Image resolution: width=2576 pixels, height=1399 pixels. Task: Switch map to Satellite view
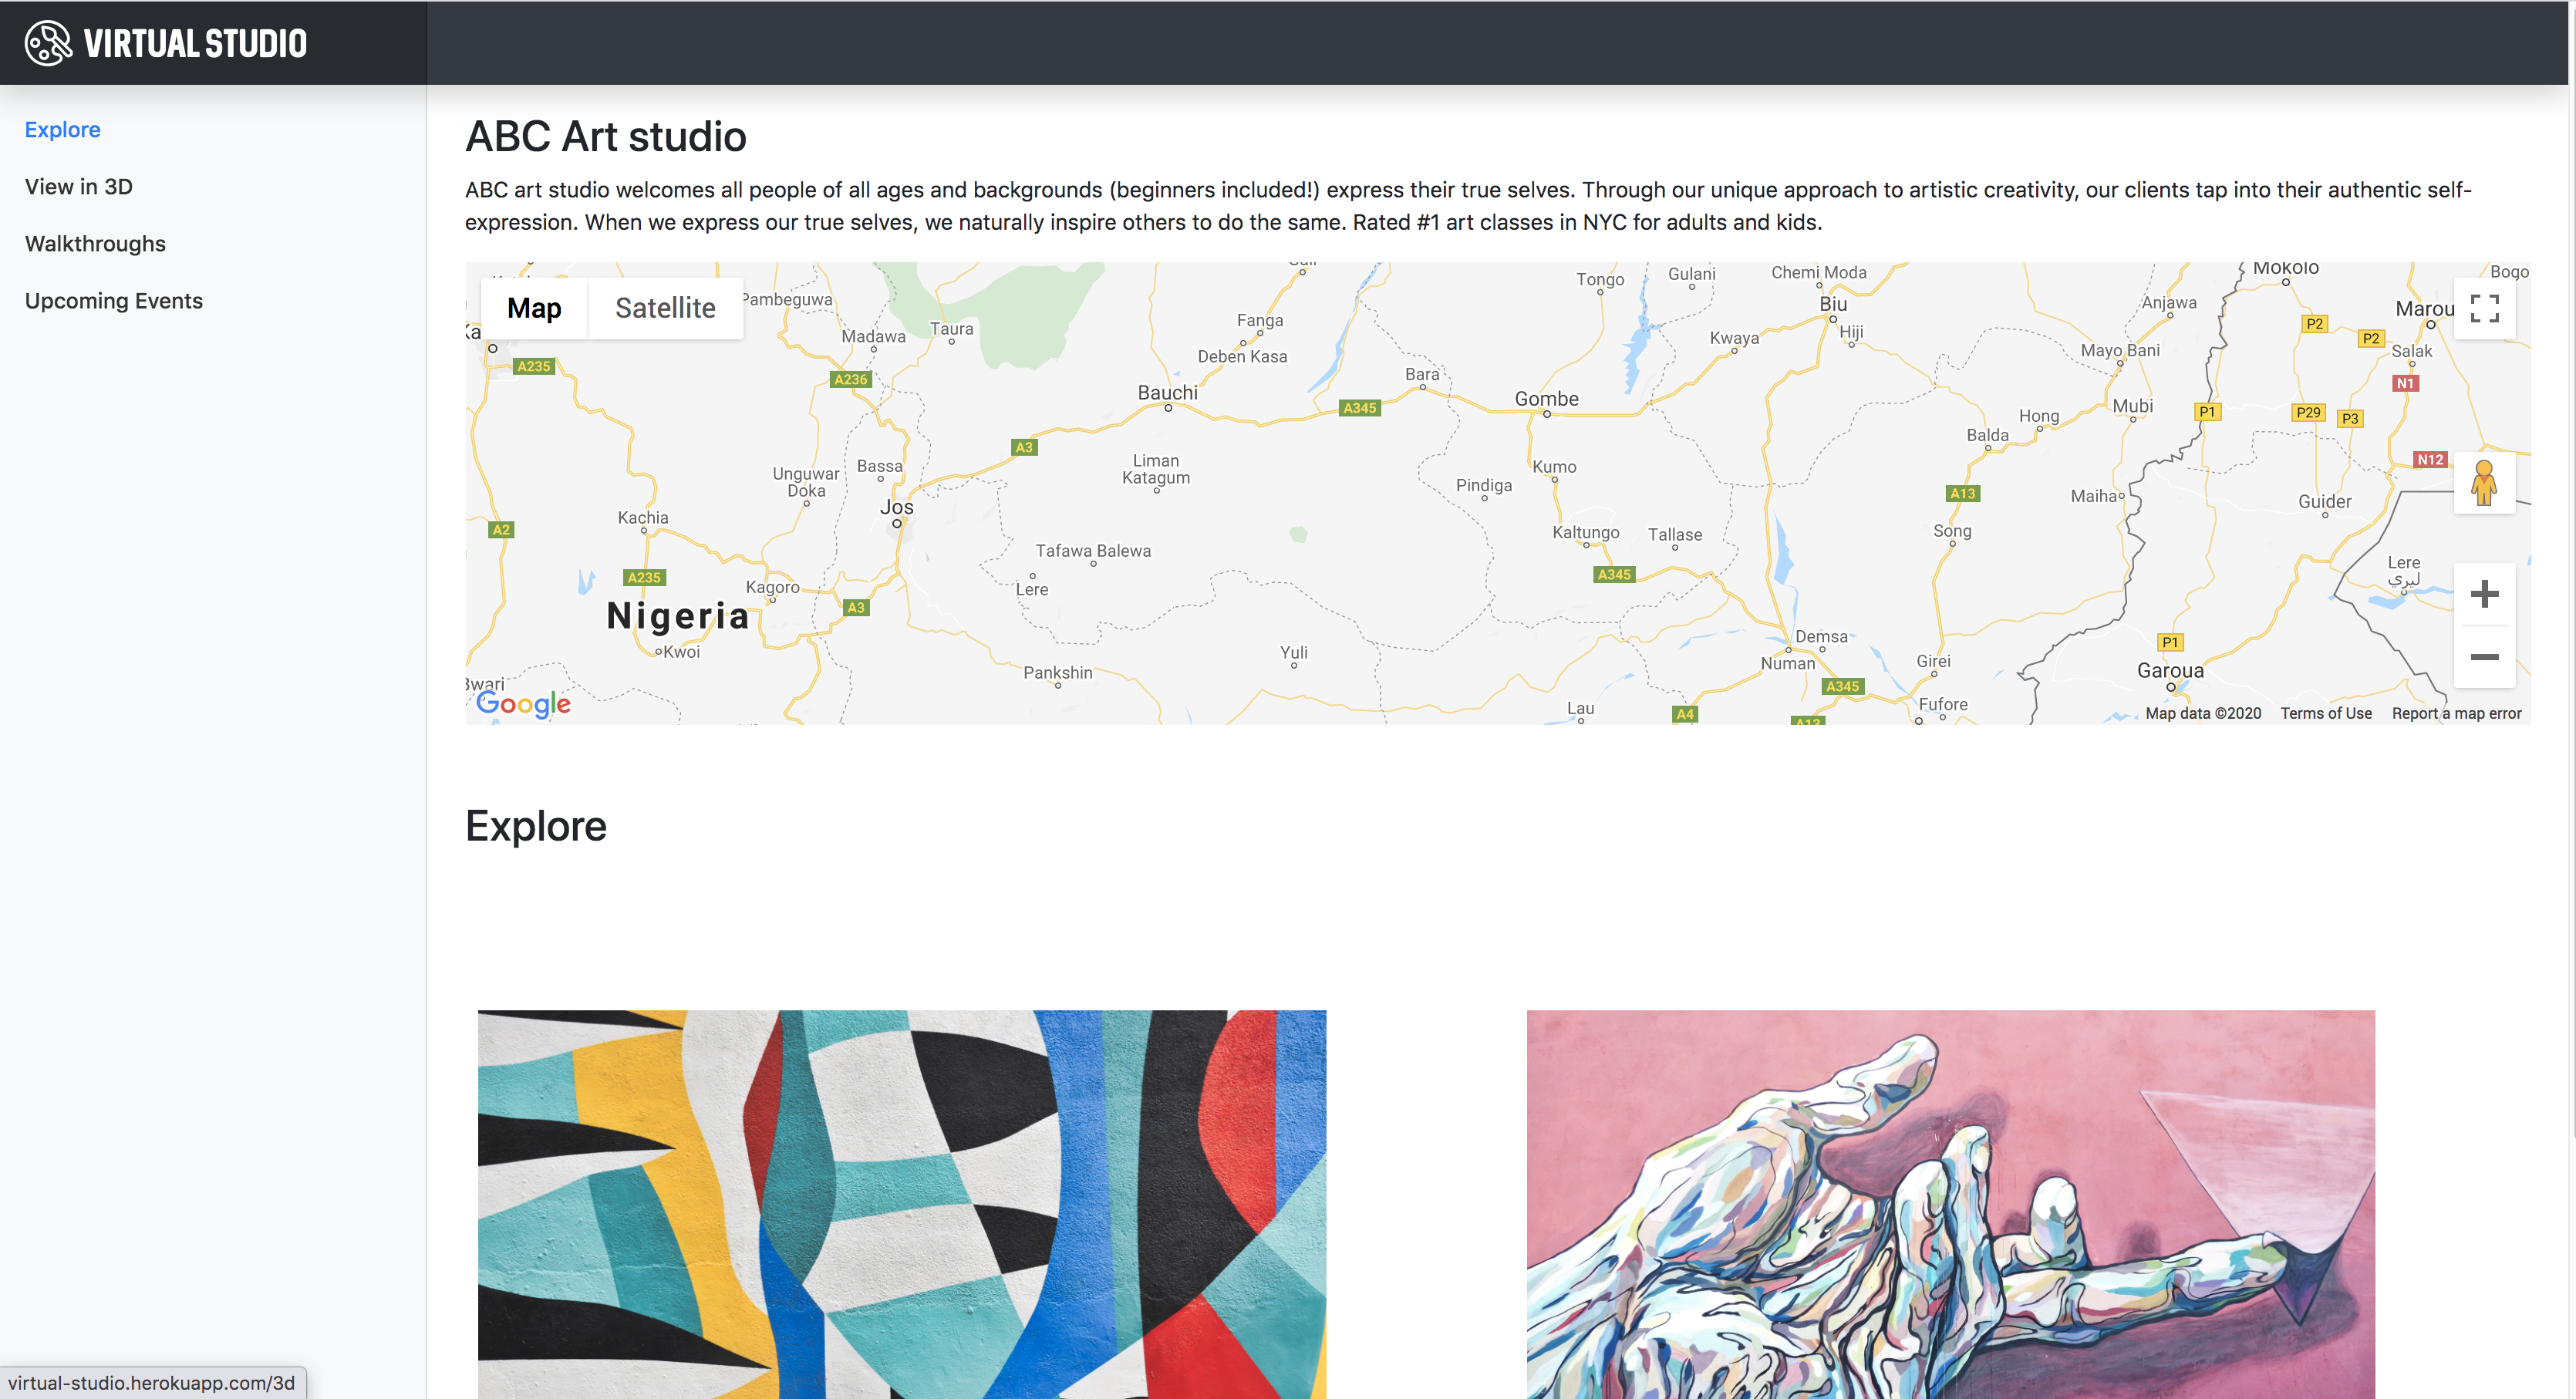(x=665, y=308)
